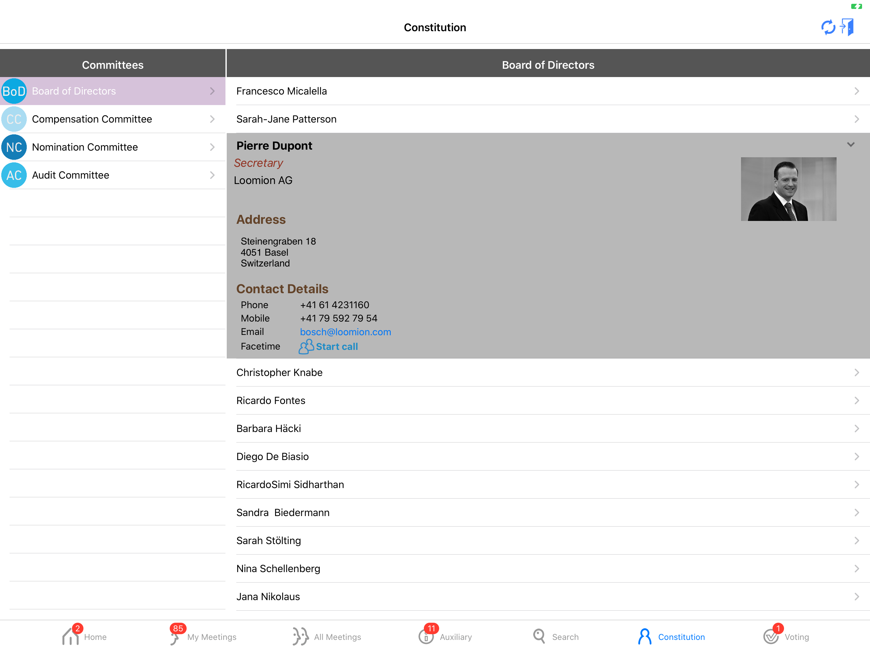Select member Ricardo Fontes
The height and width of the screenshot is (652, 870).
(548, 400)
